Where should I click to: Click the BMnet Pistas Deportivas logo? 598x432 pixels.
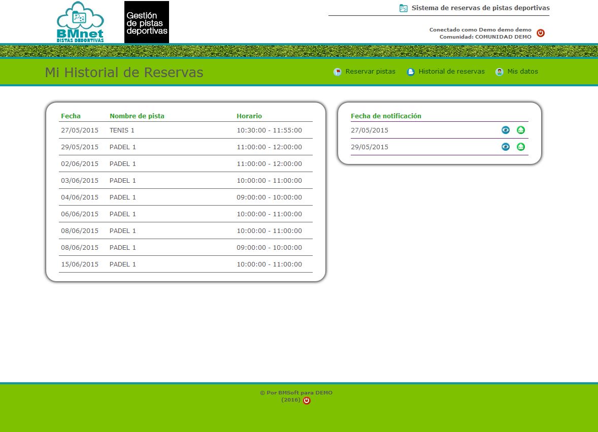click(x=80, y=22)
